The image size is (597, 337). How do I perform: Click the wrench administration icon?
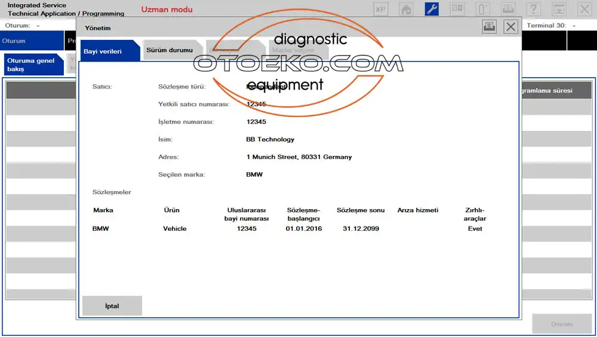(432, 9)
